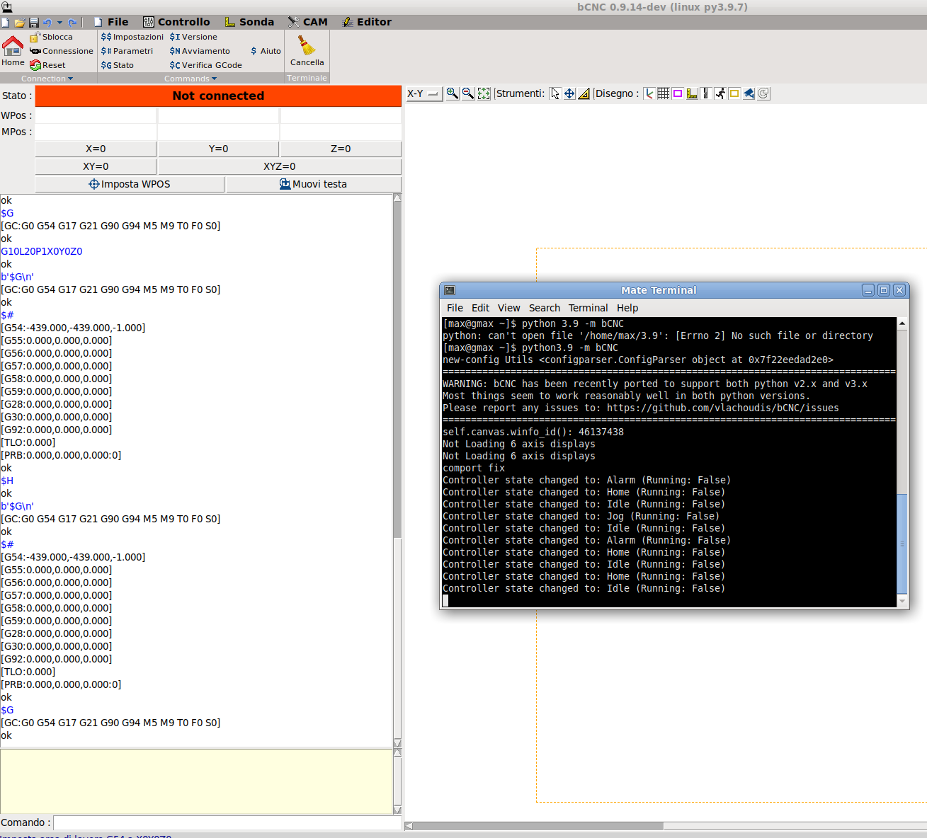Viewport: 927px width, 838px height.
Task: Toggle axes display in Disegno toolbar
Action: click(649, 93)
